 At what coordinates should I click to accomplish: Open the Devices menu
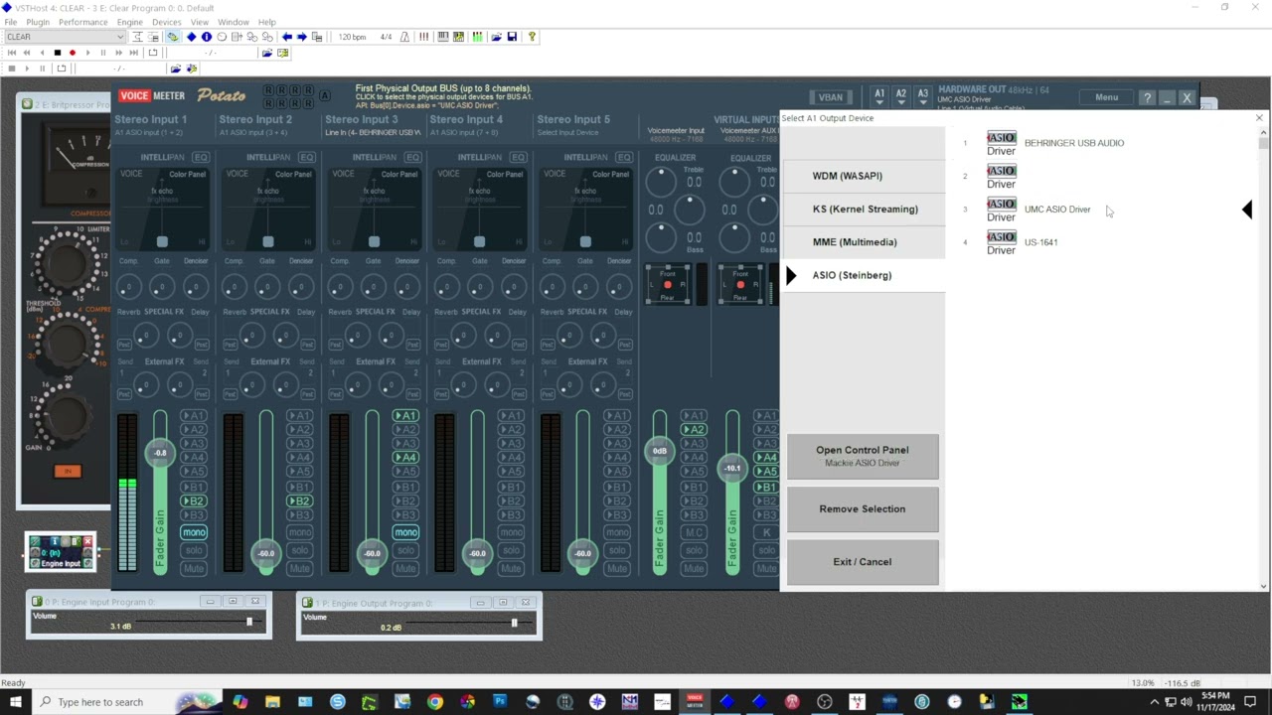[x=167, y=22]
